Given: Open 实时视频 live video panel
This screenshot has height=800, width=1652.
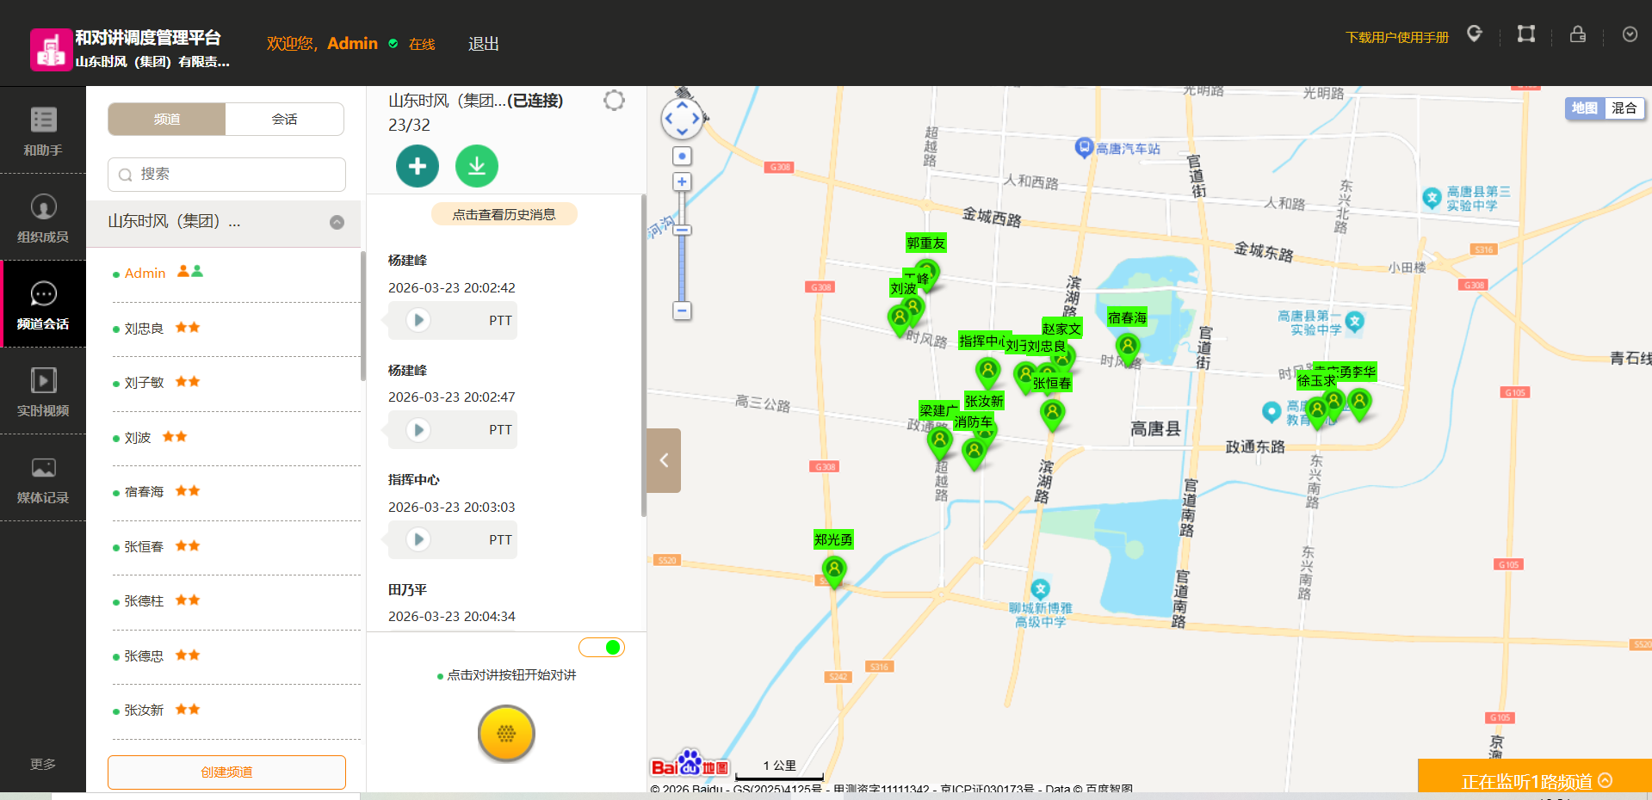Looking at the screenshot, I should [43, 391].
